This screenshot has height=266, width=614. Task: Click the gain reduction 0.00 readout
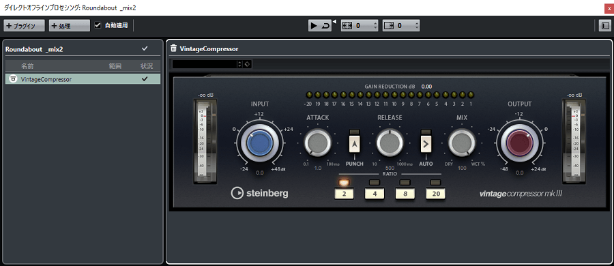[427, 86]
